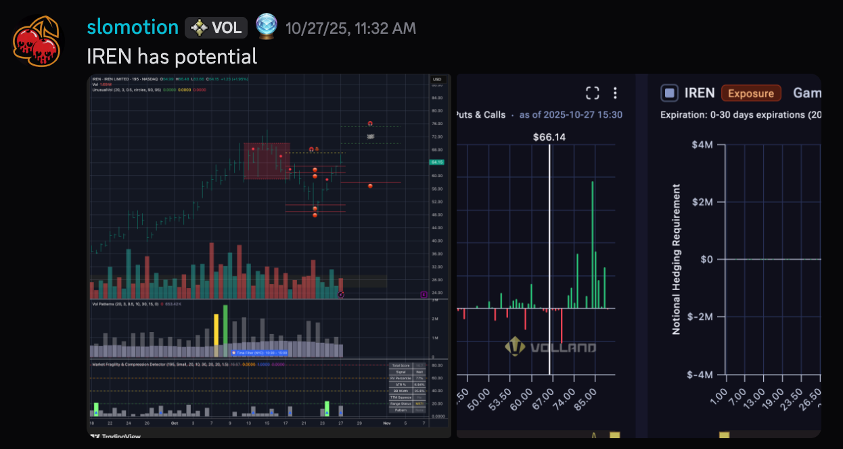The height and width of the screenshot is (449, 843).
Task: Select the 'IREN has potential' message text
Action: (x=173, y=56)
